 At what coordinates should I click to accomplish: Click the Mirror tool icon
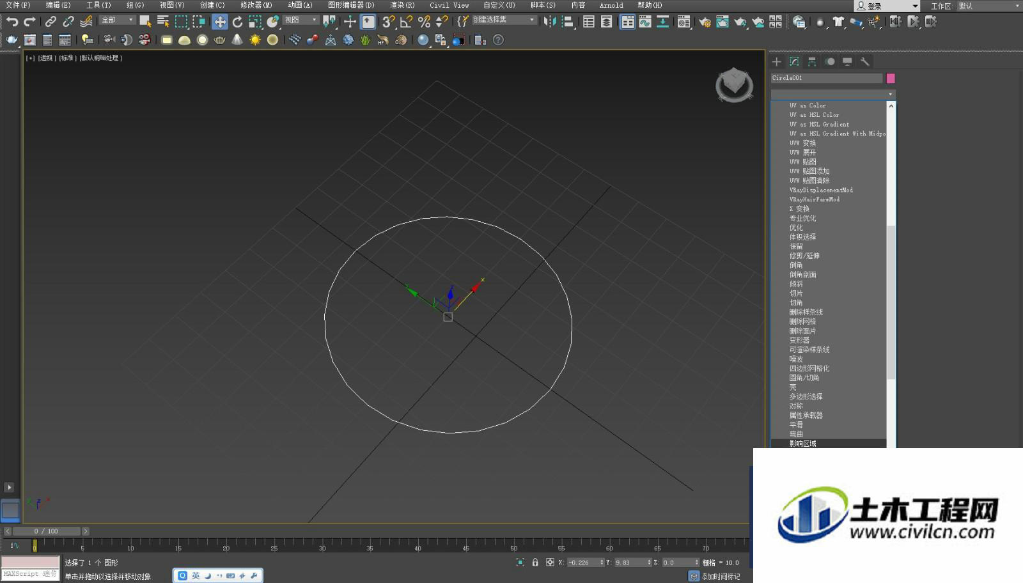click(x=549, y=22)
